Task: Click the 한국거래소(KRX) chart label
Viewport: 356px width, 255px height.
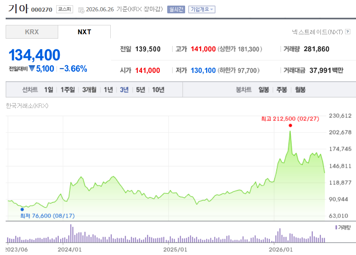Action: coord(27,106)
